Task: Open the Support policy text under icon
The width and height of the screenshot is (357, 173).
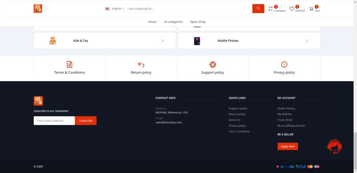Action: pyautogui.click(x=213, y=72)
